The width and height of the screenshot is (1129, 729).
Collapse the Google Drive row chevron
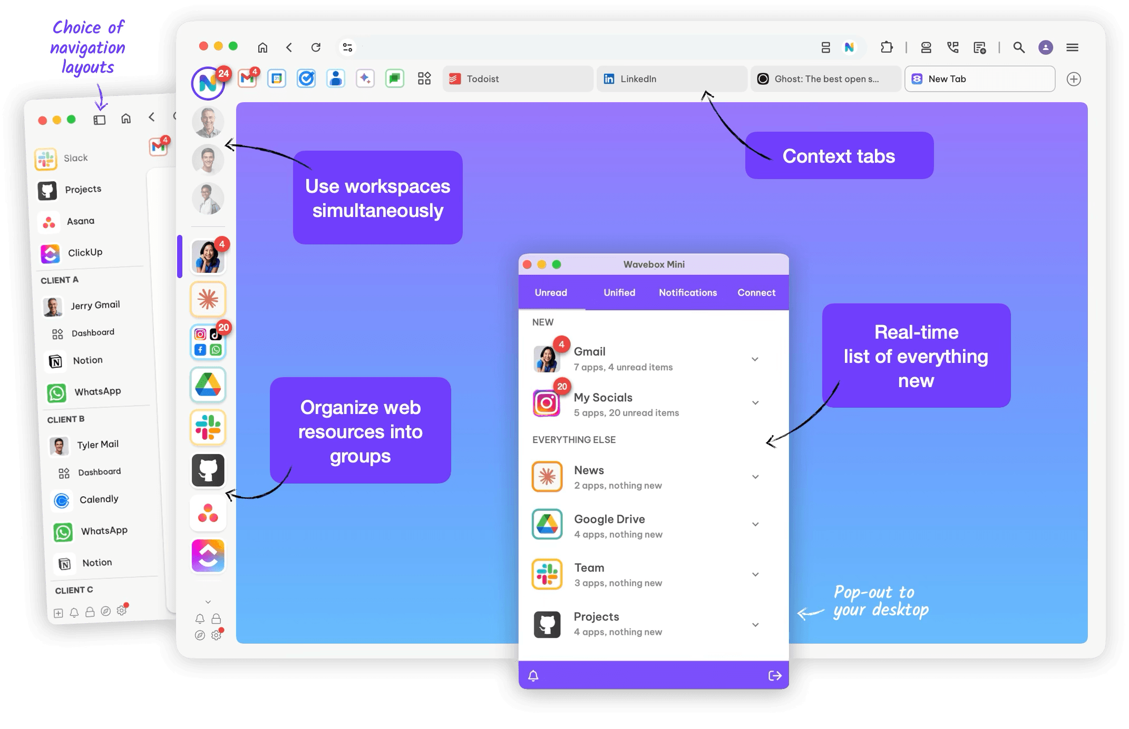tap(755, 524)
